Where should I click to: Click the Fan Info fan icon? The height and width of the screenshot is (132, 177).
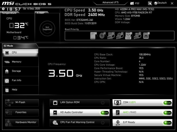(x=7, y=81)
